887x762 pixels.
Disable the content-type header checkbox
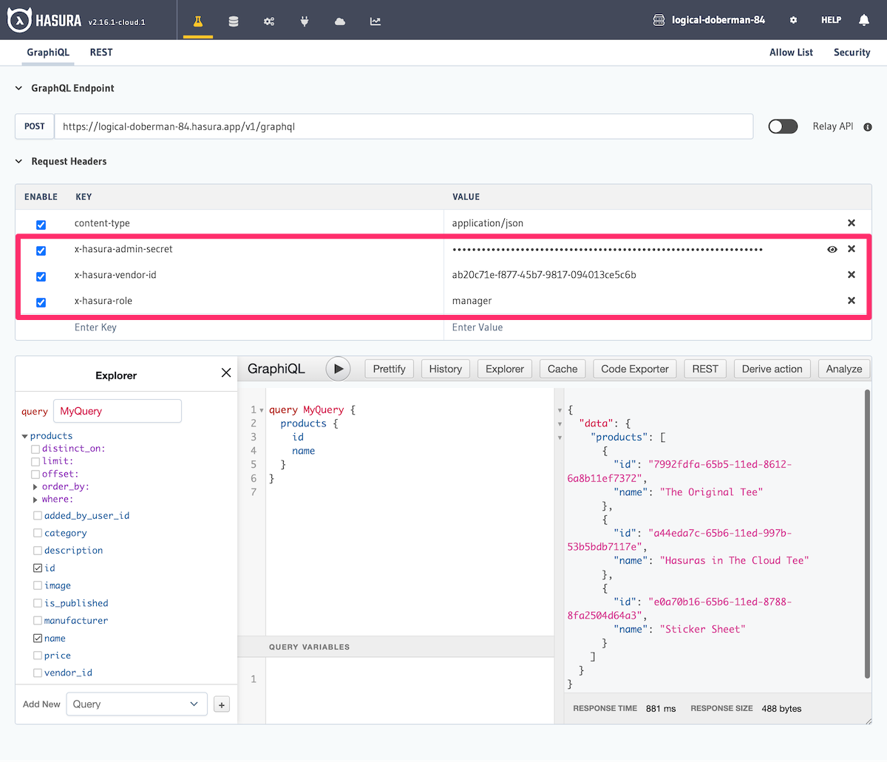click(x=41, y=225)
